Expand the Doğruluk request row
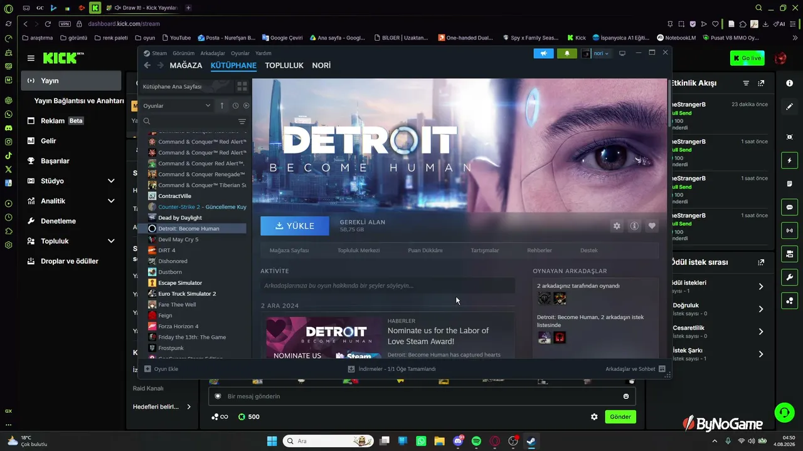Viewport: 803px width, 451px height. click(x=761, y=309)
